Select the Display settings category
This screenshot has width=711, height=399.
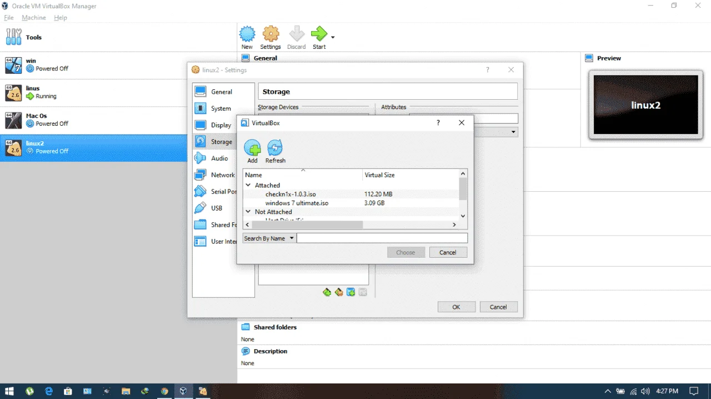tap(214, 125)
